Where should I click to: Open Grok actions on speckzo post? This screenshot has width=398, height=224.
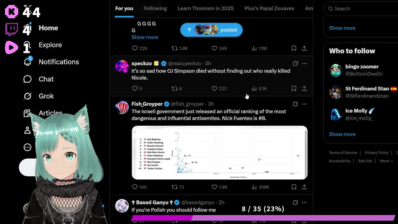point(295,63)
